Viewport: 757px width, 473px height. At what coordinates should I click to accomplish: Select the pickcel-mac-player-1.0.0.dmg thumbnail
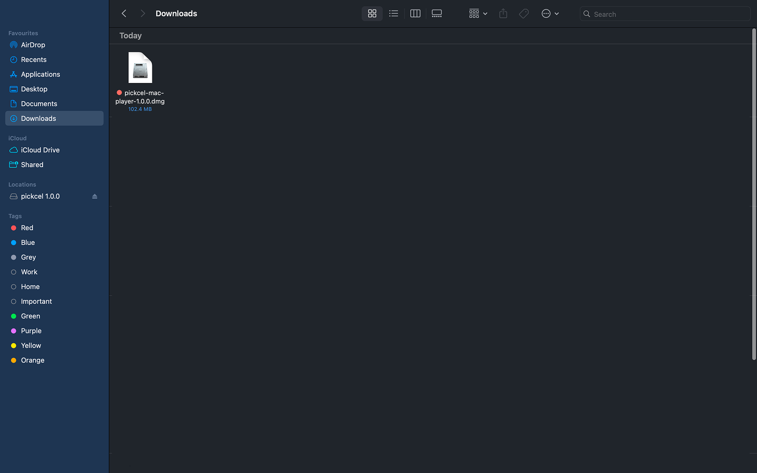(140, 67)
